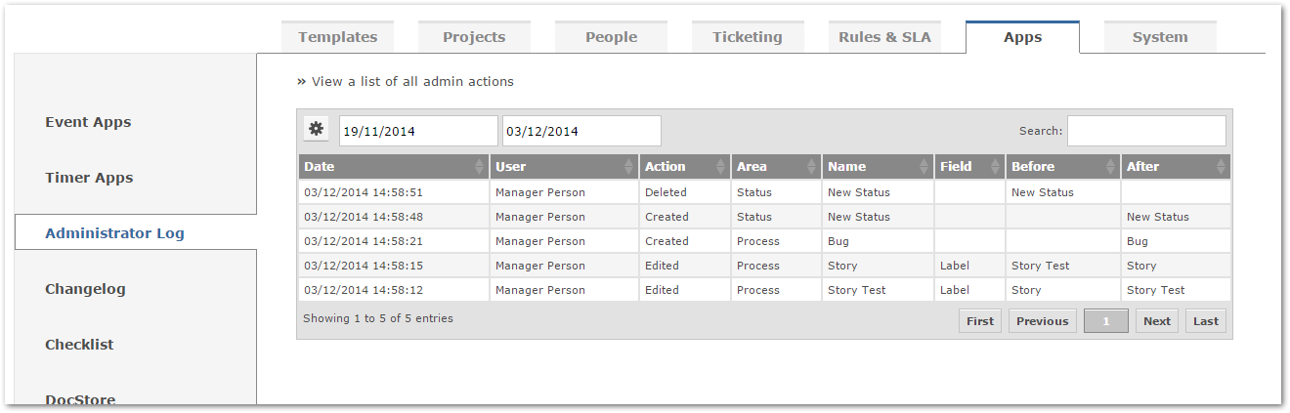Open Timer Apps in the sidebar
Screen dimensions: 1290x413
pos(89,178)
